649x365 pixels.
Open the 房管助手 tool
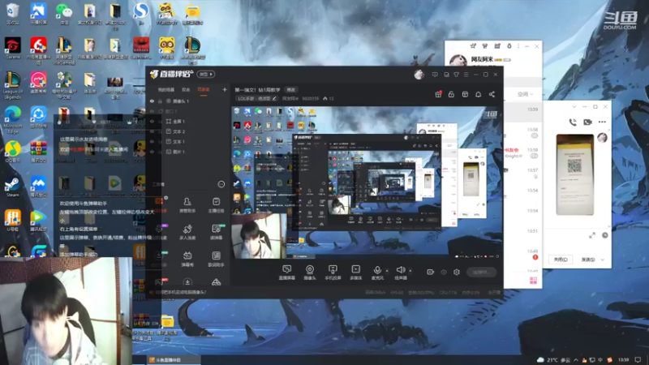pyautogui.click(x=187, y=205)
